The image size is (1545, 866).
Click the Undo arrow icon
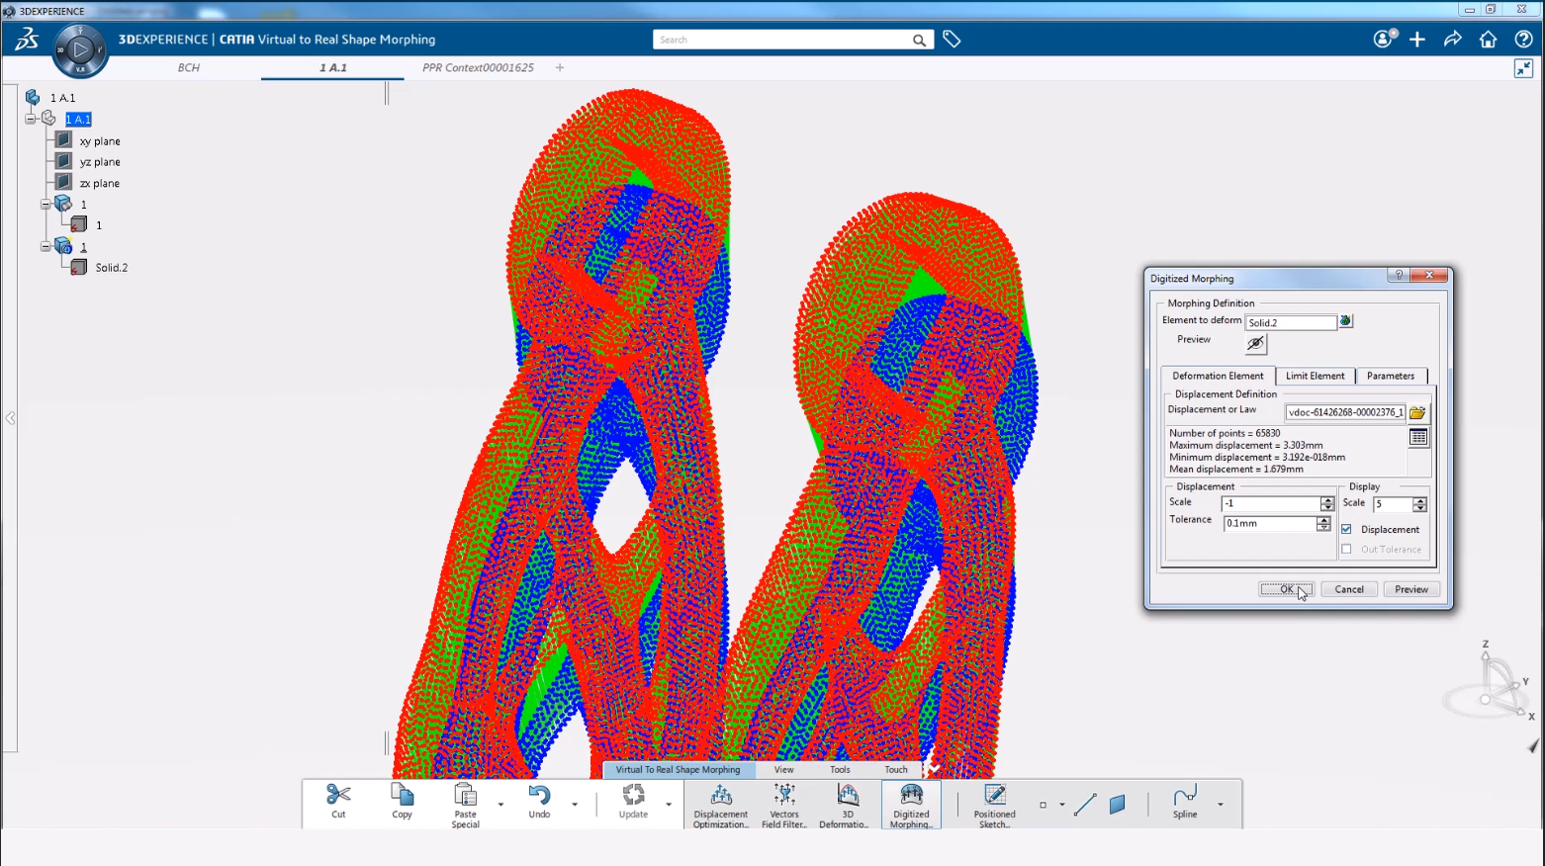(539, 795)
